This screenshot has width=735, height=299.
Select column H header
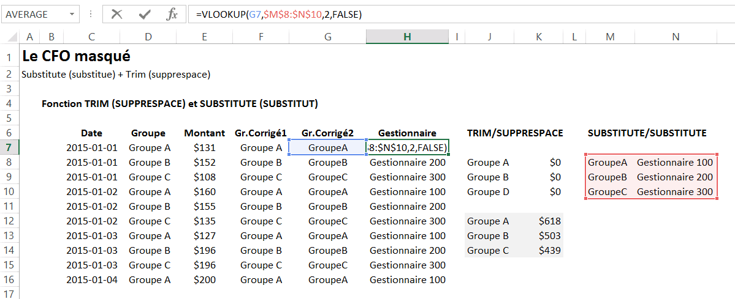tap(407, 37)
